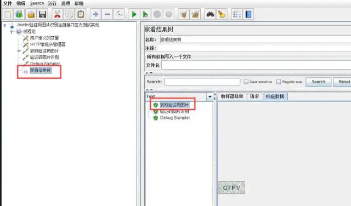
Task: Select 用户定义的变量 tree item
Action: coord(44,38)
